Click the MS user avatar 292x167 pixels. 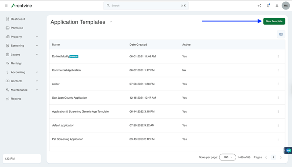[285, 6]
